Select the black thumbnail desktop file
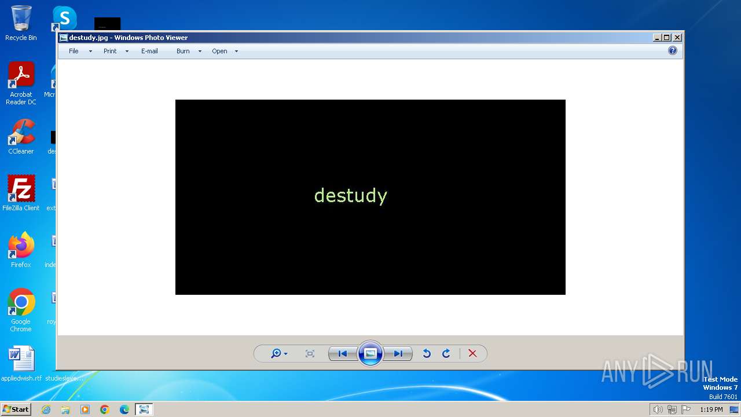 point(108,24)
